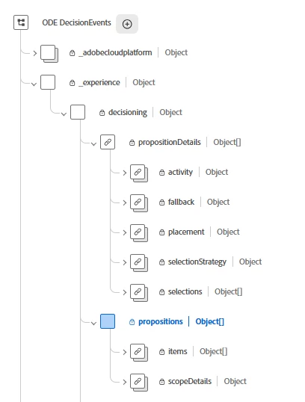The height and width of the screenshot is (402, 305).
Task: Select the scopeDetails field label
Action: coord(190,381)
